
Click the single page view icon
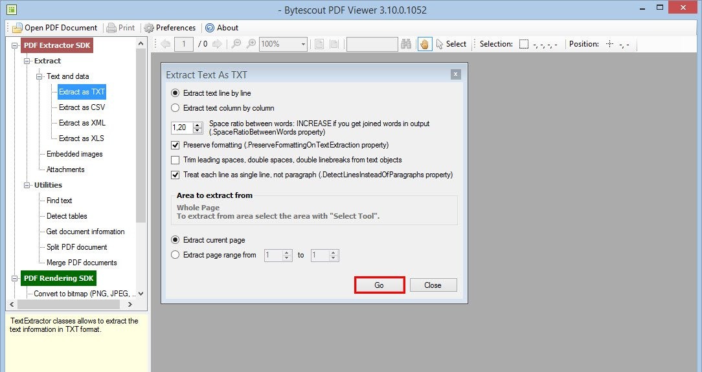(319, 44)
